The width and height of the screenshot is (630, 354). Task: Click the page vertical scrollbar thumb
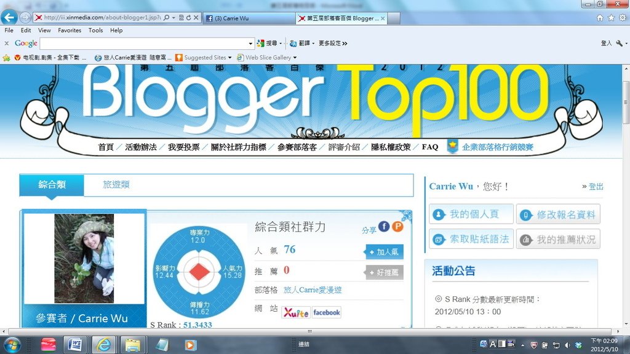pyautogui.click(x=626, y=103)
